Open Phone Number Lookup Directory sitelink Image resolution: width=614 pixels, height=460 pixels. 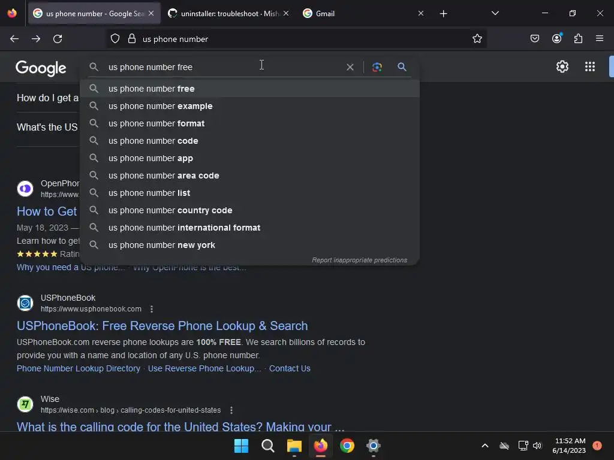79,368
